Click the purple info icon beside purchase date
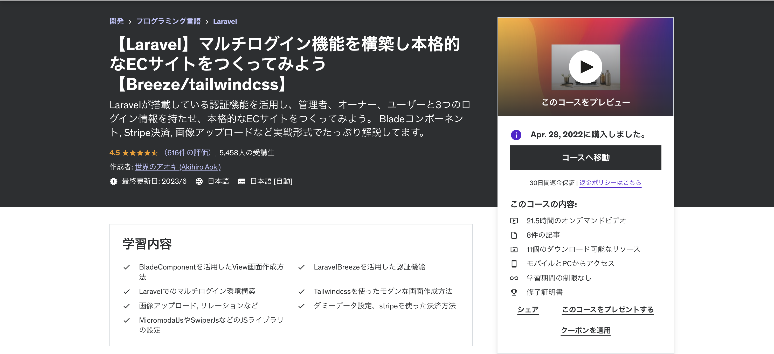This screenshot has height=354, width=774. [x=516, y=135]
